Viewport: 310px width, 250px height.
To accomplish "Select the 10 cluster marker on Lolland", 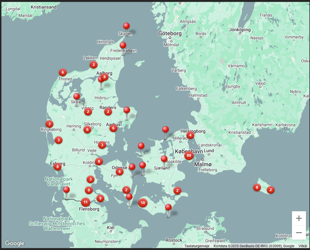I will 143,203.
